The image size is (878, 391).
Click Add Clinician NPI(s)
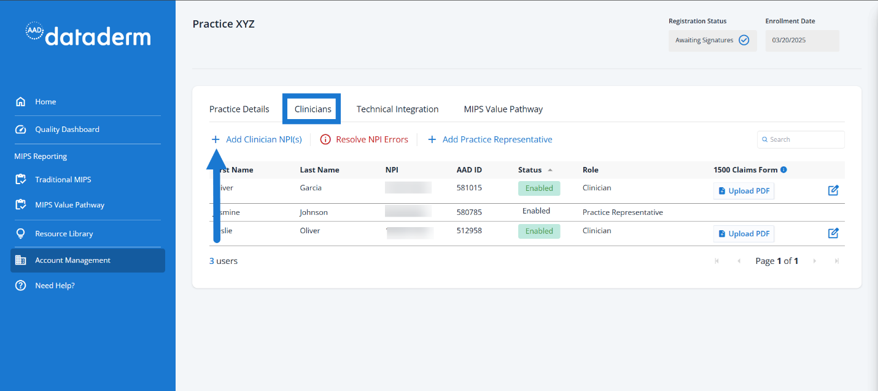coord(257,139)
